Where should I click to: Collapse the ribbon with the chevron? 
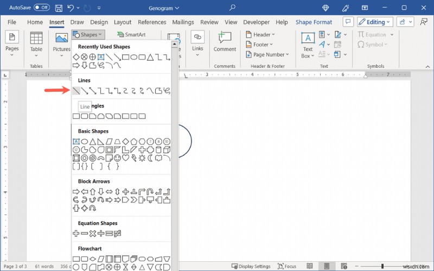[427, 66]
